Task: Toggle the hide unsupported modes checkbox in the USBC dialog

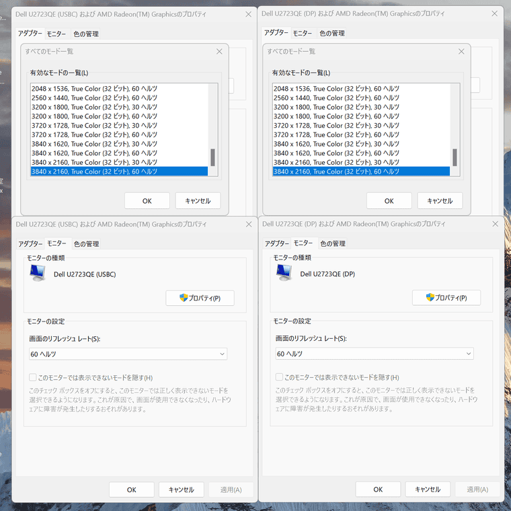Action: (x=32, y=377)
